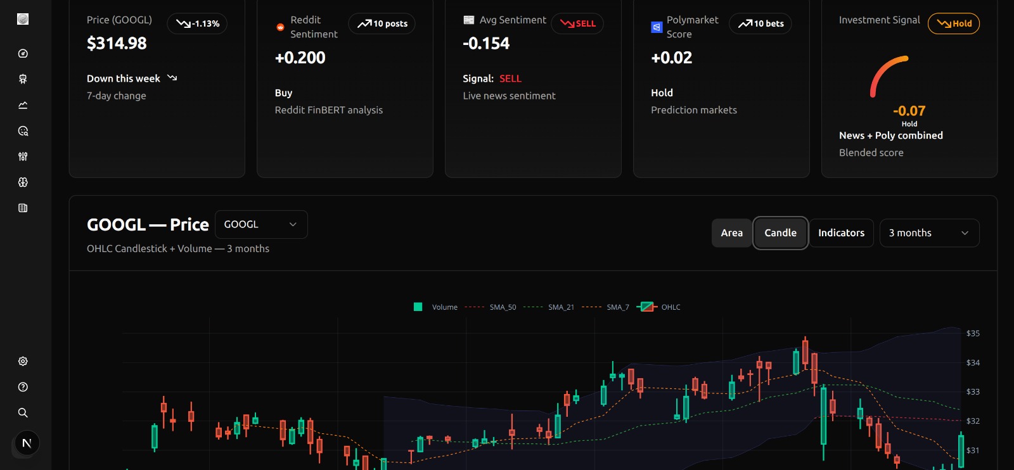Open the brain AI icon in sidebar

point(23,182)
